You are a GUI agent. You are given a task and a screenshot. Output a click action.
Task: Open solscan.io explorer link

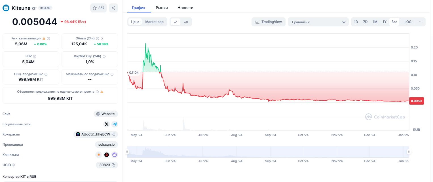tap(106, 145)
